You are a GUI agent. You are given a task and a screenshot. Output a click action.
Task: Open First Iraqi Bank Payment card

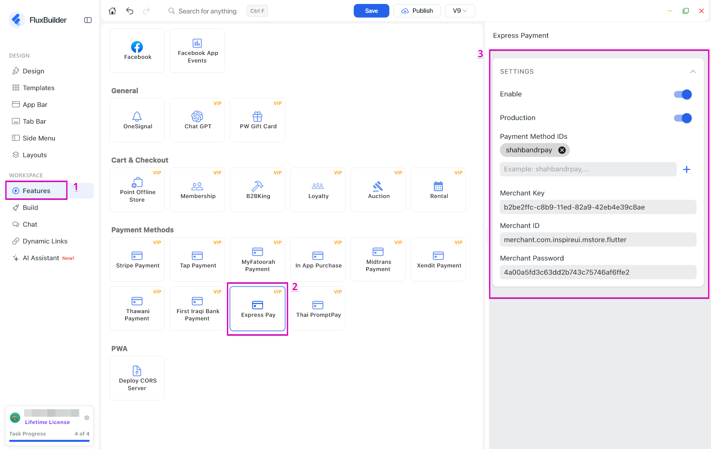pos(197,309)
